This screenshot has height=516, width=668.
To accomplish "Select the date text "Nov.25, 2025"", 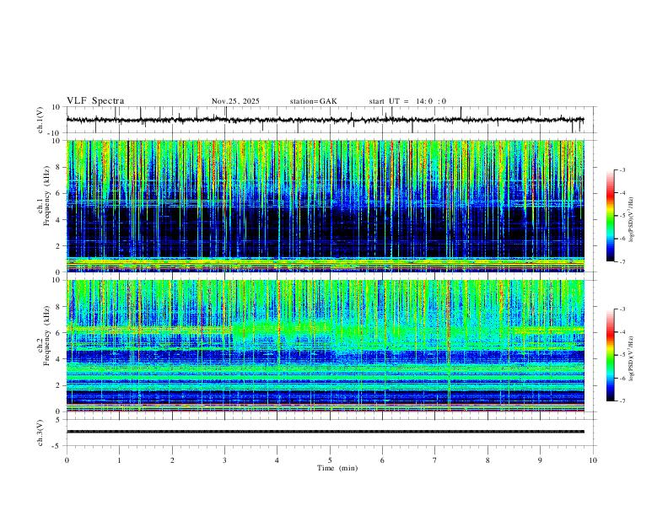I will [235, 101].
